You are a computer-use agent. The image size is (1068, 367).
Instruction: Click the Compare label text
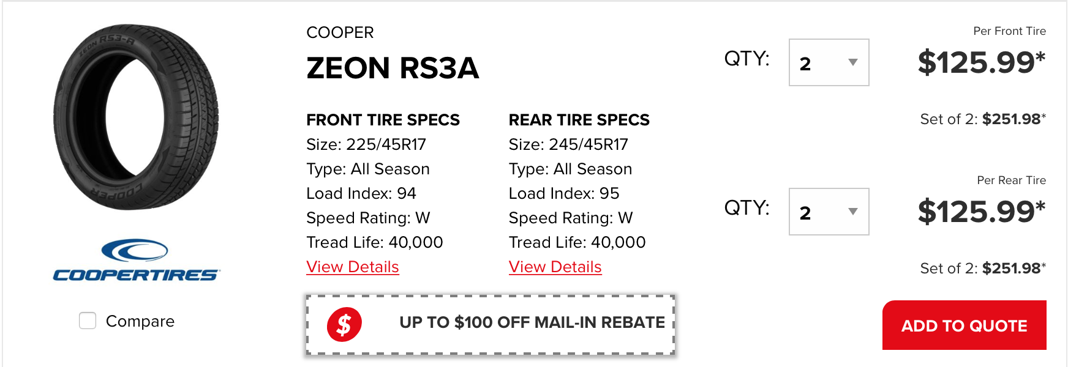[x=140, y=321]
